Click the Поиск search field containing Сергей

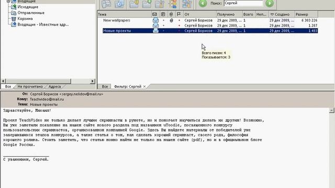243,3
